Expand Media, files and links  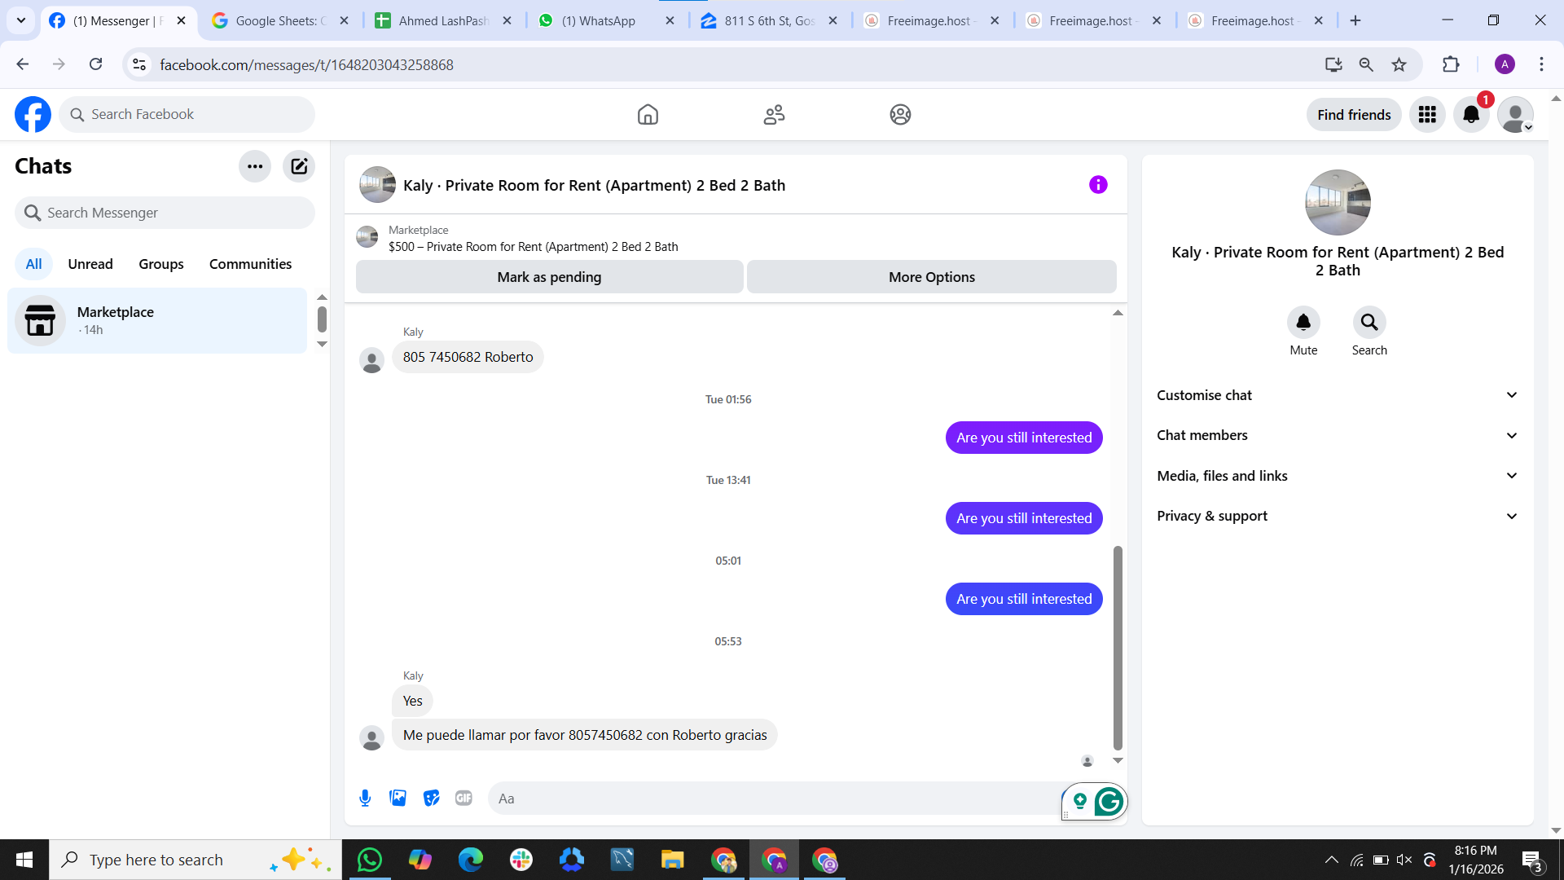coord(1337,476)
